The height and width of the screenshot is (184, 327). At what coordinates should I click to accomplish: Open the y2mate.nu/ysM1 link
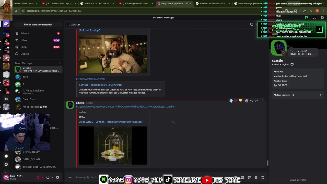(90, 79)
